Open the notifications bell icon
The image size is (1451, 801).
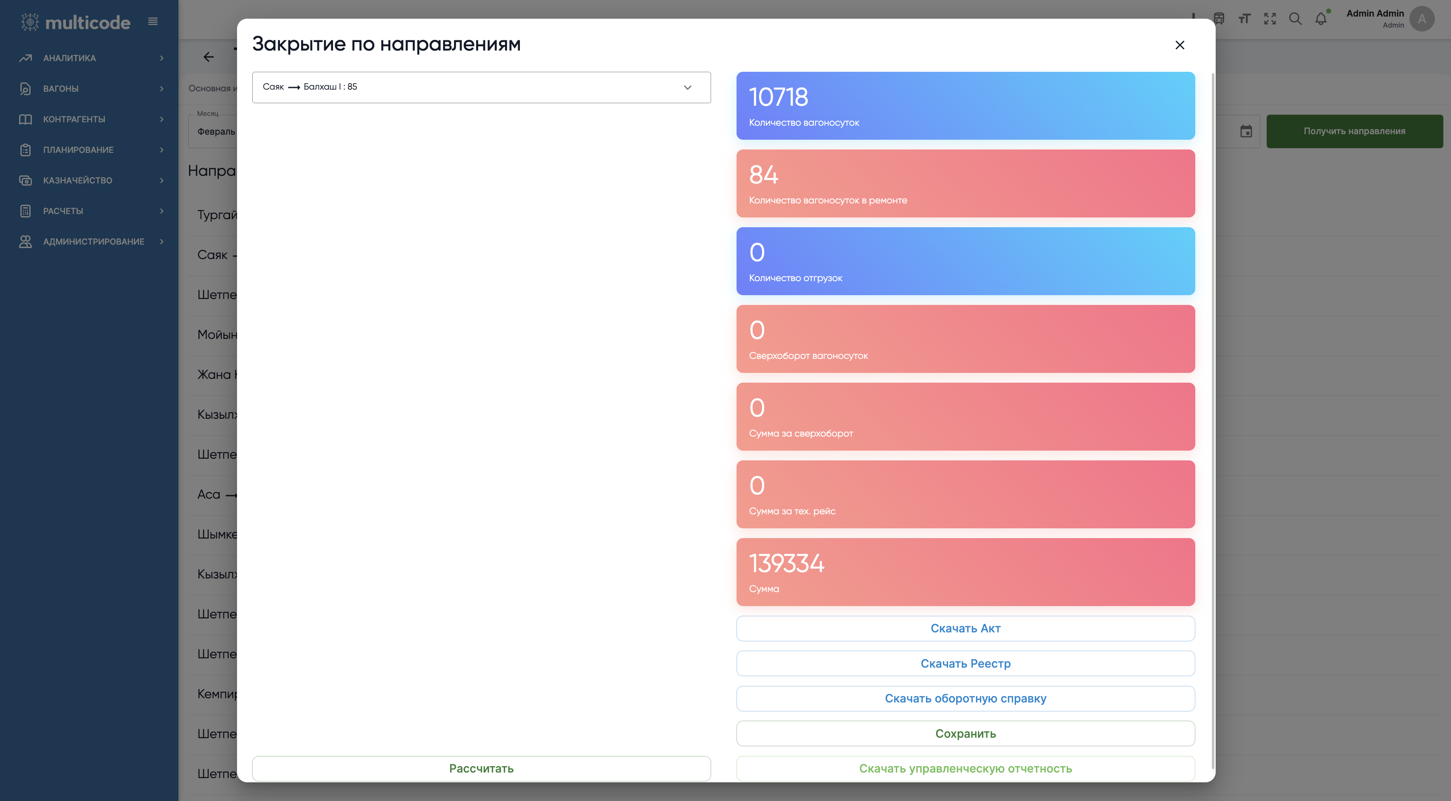1320,19
